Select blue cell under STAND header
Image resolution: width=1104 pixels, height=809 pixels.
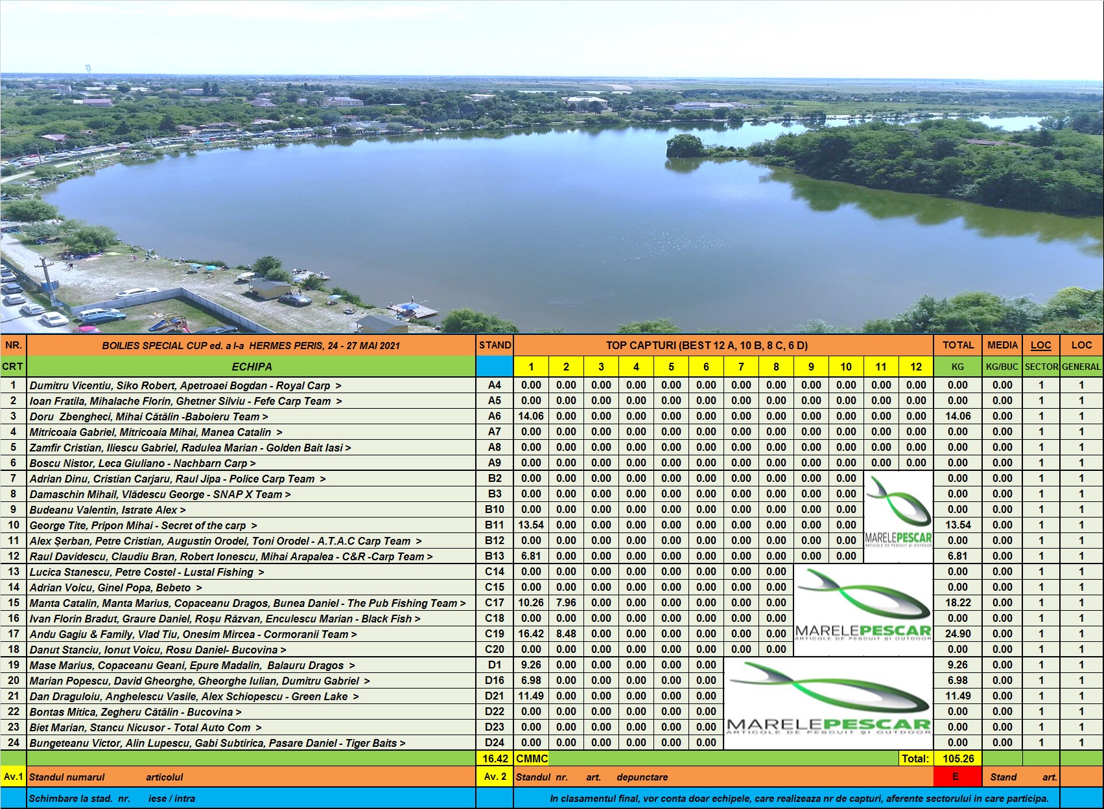(x=495, y=367)
